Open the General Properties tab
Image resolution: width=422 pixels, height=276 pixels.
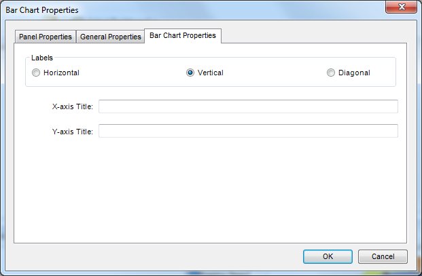(110, 37)
